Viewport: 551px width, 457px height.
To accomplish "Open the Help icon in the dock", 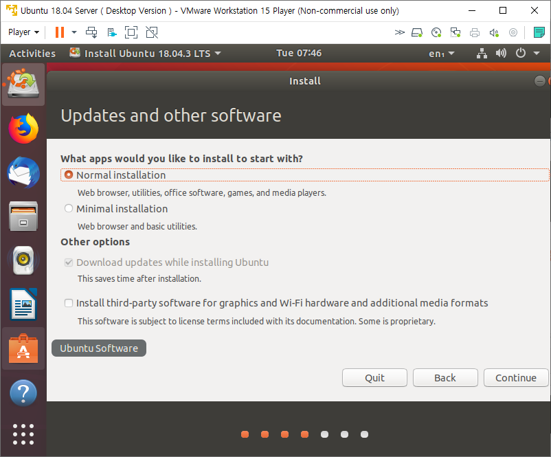I will tap(23, 392).
